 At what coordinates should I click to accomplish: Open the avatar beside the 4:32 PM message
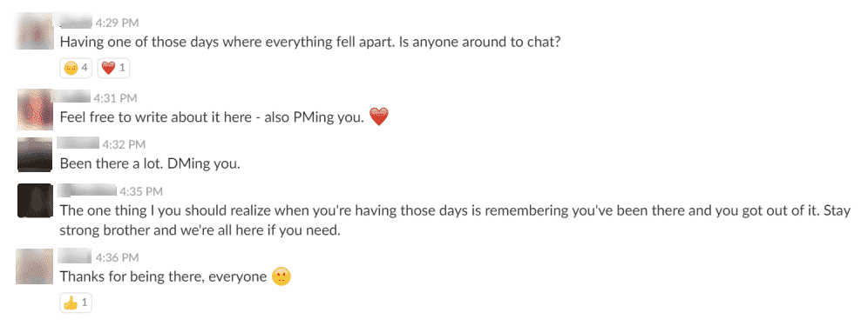(36, 156)
